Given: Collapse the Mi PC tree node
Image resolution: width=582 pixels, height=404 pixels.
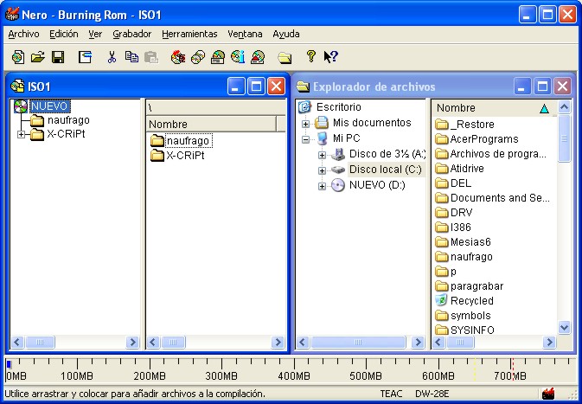Looking at the screenshot, I should [x=305, y=138].
